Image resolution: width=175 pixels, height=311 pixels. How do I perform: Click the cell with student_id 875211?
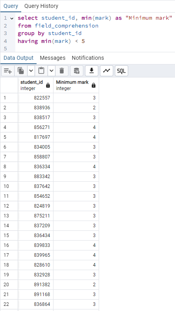click(35, 216)
